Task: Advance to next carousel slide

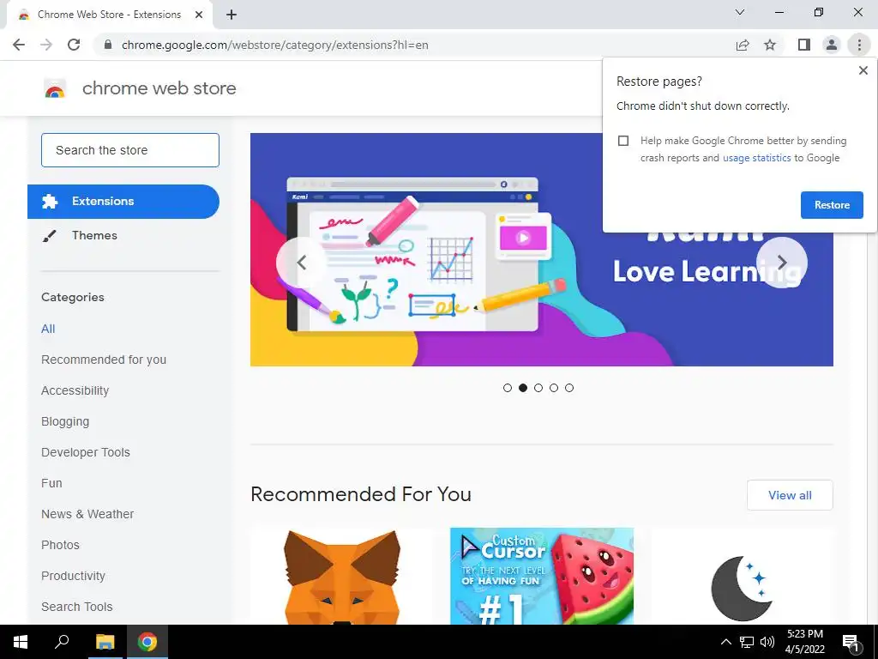Action: (782, 263)
